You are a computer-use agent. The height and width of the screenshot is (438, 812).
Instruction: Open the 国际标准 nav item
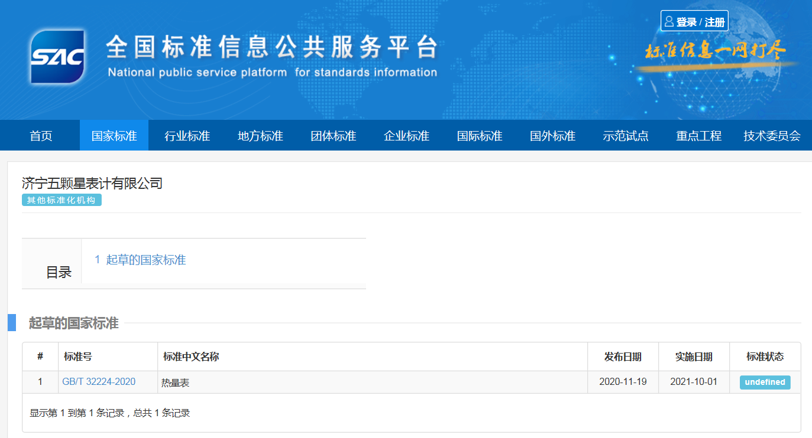pos(480,136)
